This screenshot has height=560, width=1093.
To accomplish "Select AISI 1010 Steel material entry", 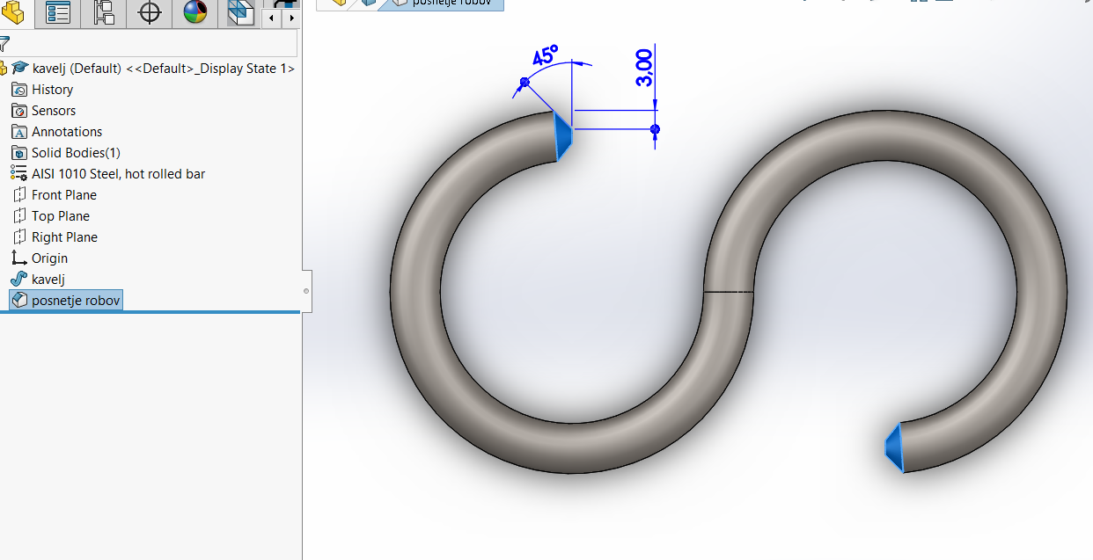I will point(118,174).
